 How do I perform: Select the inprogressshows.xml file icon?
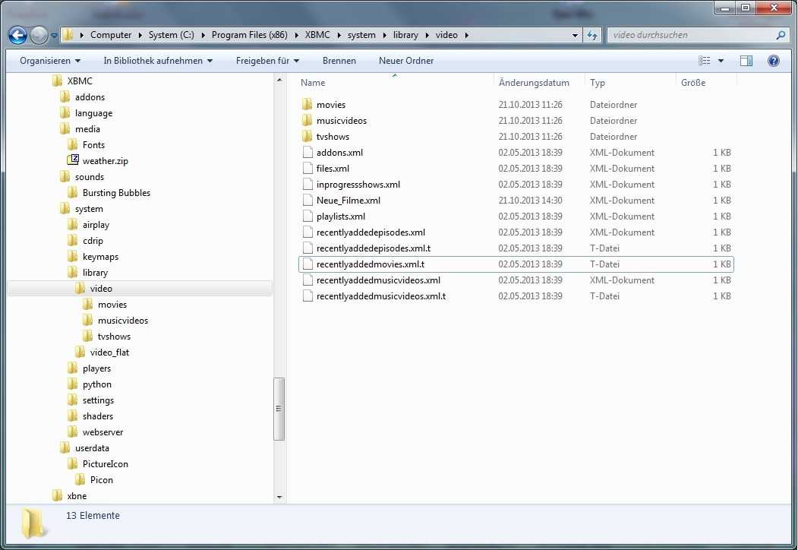pos(308,185)
